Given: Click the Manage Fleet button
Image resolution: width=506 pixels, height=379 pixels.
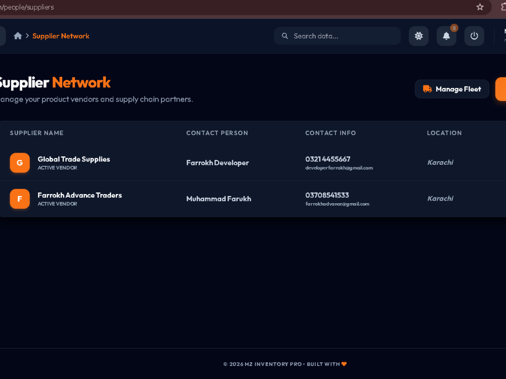Looking at the screenshot, I should pos(452,89).
